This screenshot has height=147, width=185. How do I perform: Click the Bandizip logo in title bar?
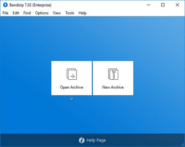point(5,5)
